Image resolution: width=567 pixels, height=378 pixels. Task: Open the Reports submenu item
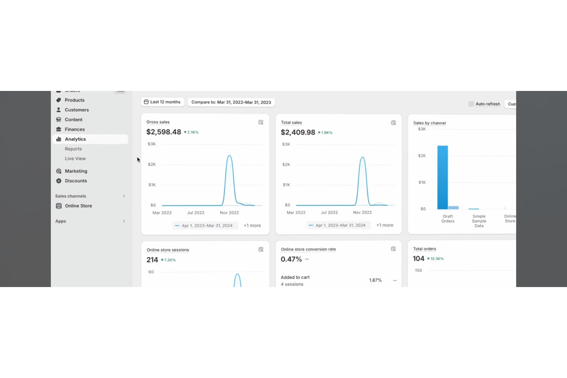tap(73, 149)
